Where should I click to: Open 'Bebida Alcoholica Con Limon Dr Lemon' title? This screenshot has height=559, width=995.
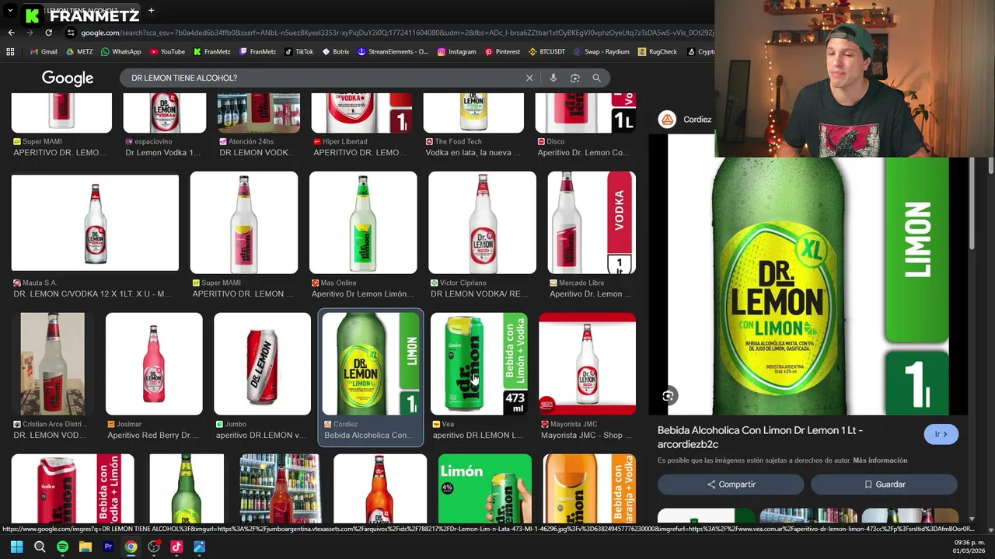(x=759, y=437)
